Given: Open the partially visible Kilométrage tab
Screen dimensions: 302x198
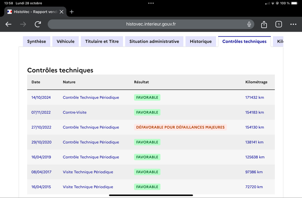Looking at the screenshot, I should 278,41.
